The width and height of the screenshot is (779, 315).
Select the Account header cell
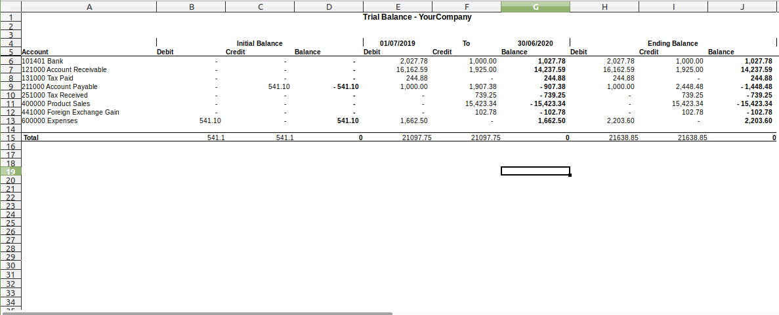coord(35,52)
